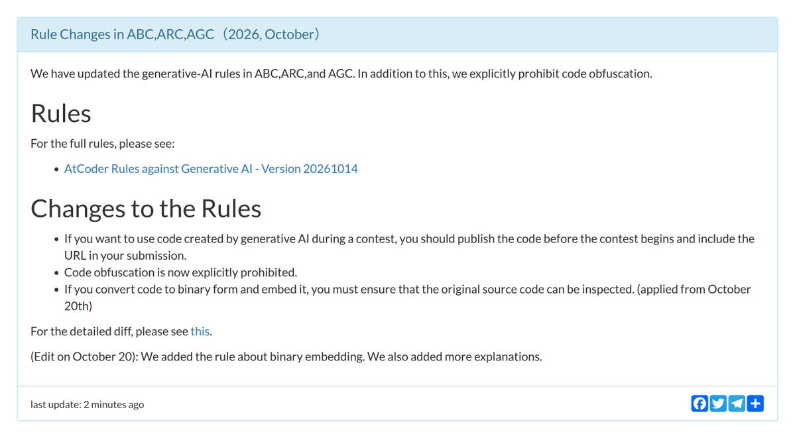Click the 'Rules' heading
Image resolution: width=795 pixels, height=438 pixels.
click(61, 113)
